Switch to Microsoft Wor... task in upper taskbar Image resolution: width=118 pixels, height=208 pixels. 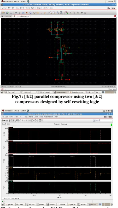pyautogui.click(x=93, y=92)
